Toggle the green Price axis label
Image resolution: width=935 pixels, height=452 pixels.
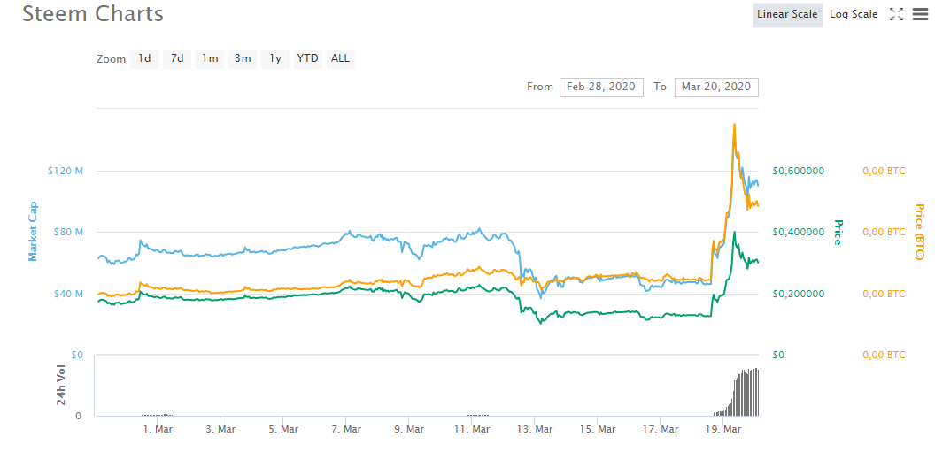(838, 232)
